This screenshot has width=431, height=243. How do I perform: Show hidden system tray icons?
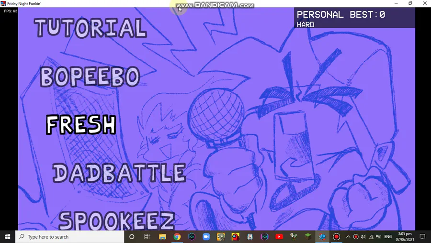[x=348, y=237]
